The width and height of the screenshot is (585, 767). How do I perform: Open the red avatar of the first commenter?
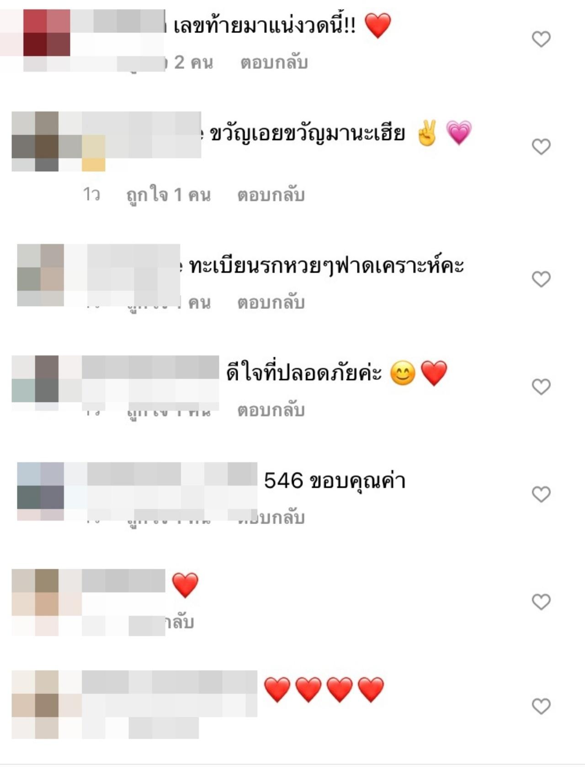pos(46,33)
